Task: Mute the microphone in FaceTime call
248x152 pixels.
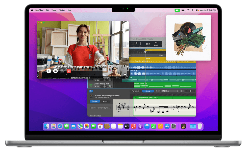Action: [49, 71]
